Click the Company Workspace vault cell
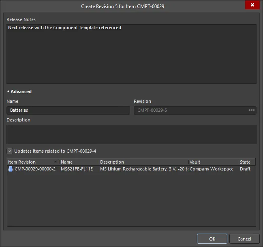Image resolution: width=263 pixels, height=247 pixels. pyautogui.click(x=212, y=169)
